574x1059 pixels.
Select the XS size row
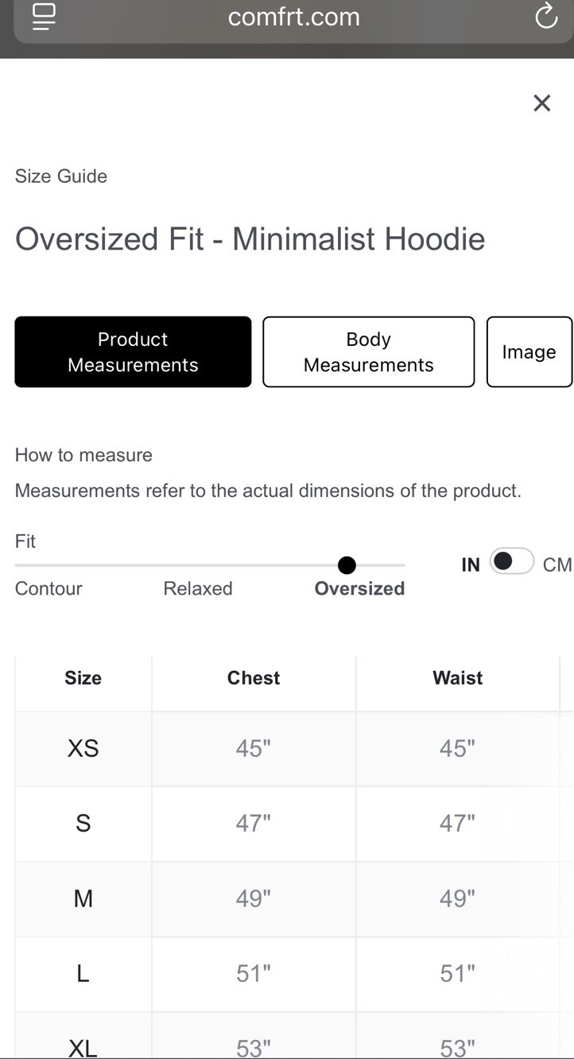(x=83, y=748)
